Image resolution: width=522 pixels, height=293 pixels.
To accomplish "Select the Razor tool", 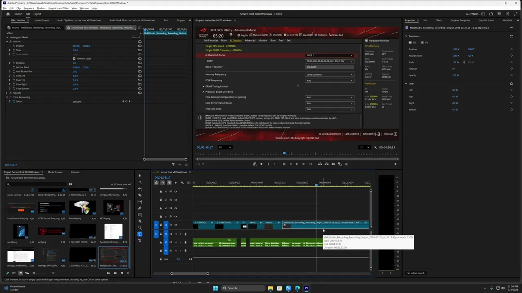I will coord(140,195).
